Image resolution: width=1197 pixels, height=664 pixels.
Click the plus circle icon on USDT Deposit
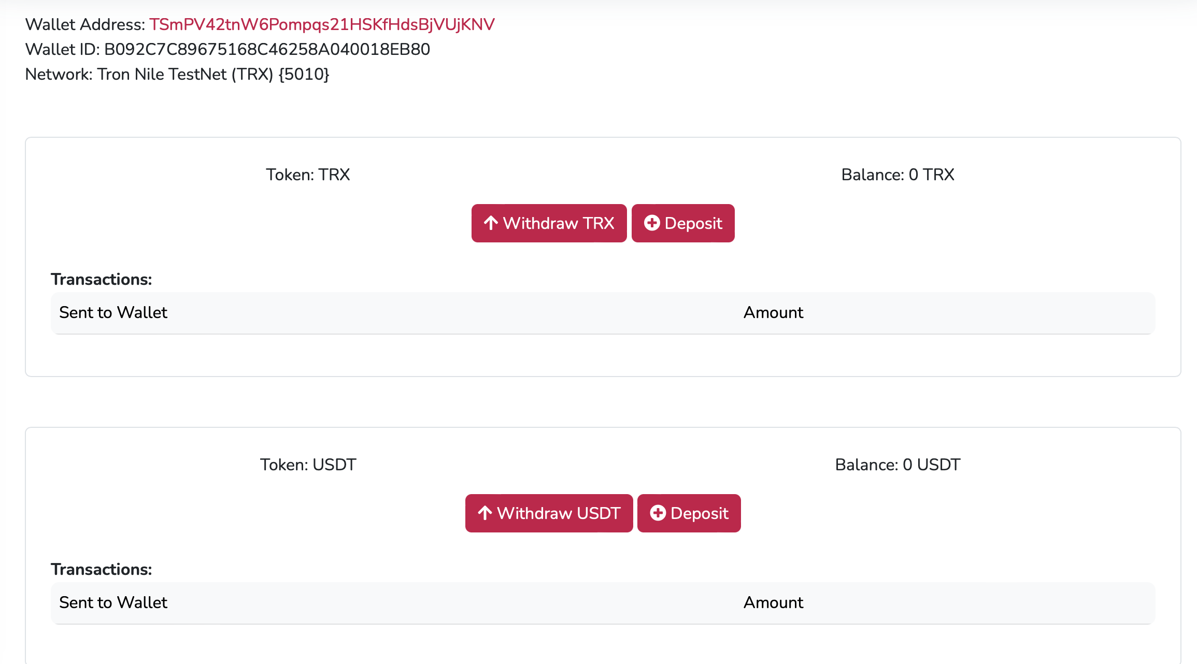coord(658,513)
